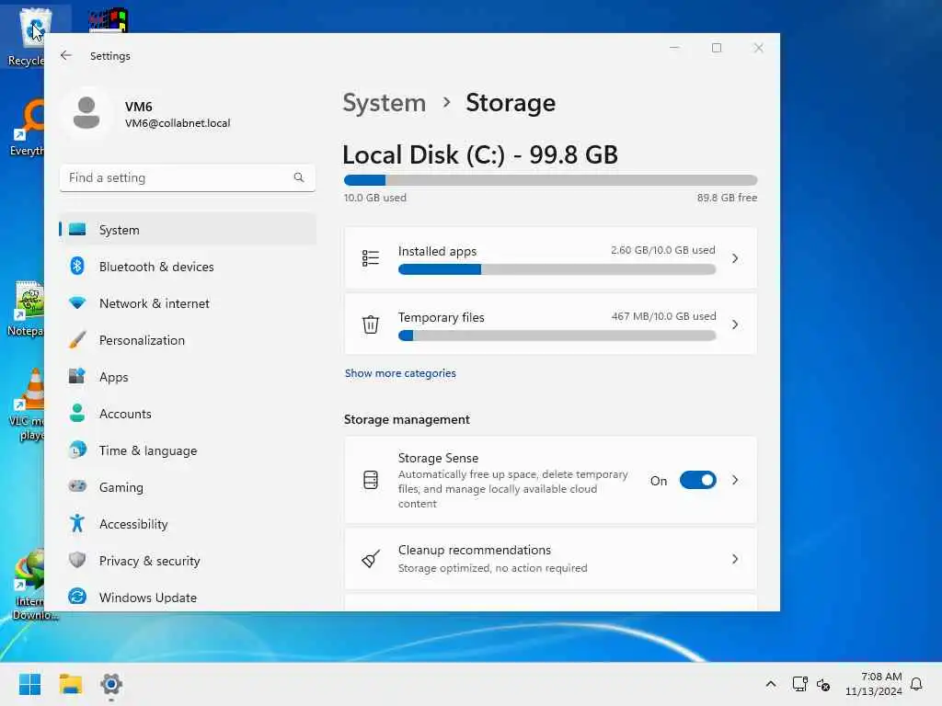Click the Personalization paintbrush icon
This screenshot has width=942, height=706.
click(77, 340)
